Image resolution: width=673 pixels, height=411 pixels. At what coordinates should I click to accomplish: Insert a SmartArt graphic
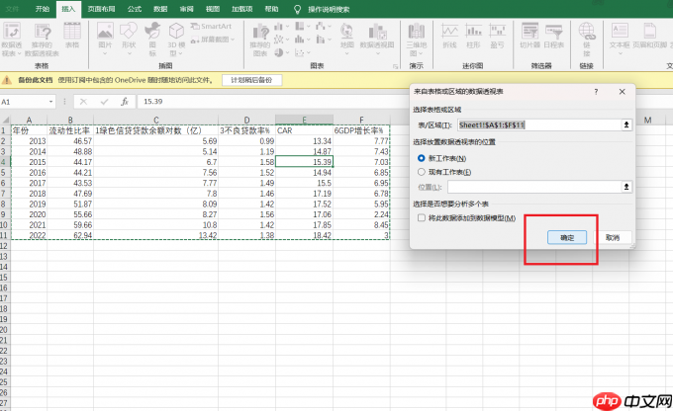(x=211, y=27)
